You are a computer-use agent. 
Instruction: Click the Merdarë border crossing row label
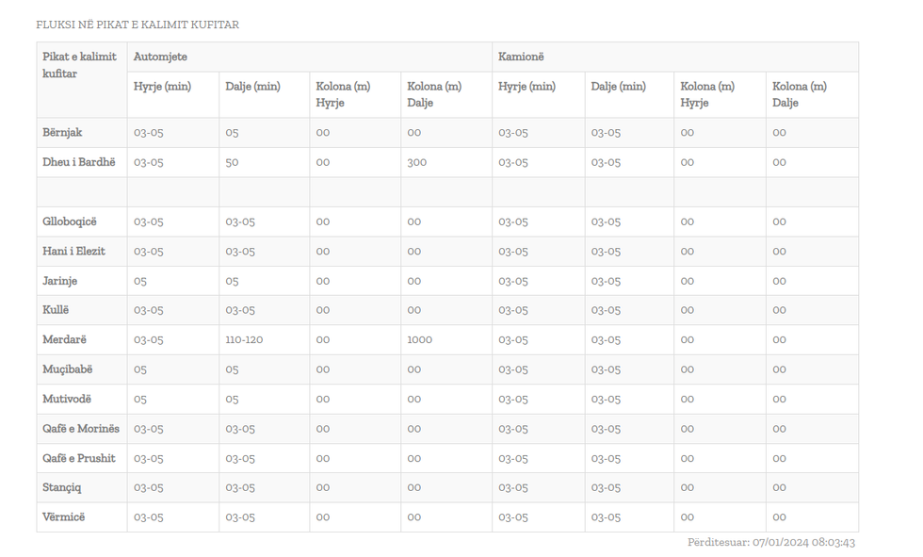(x=64, y=339)
